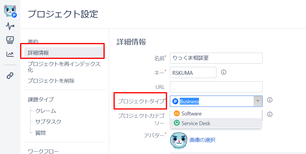This screenshot has height=154, width=306.
Task: Select クレーム issue type in tree
Action: click(x=46, y=111)
